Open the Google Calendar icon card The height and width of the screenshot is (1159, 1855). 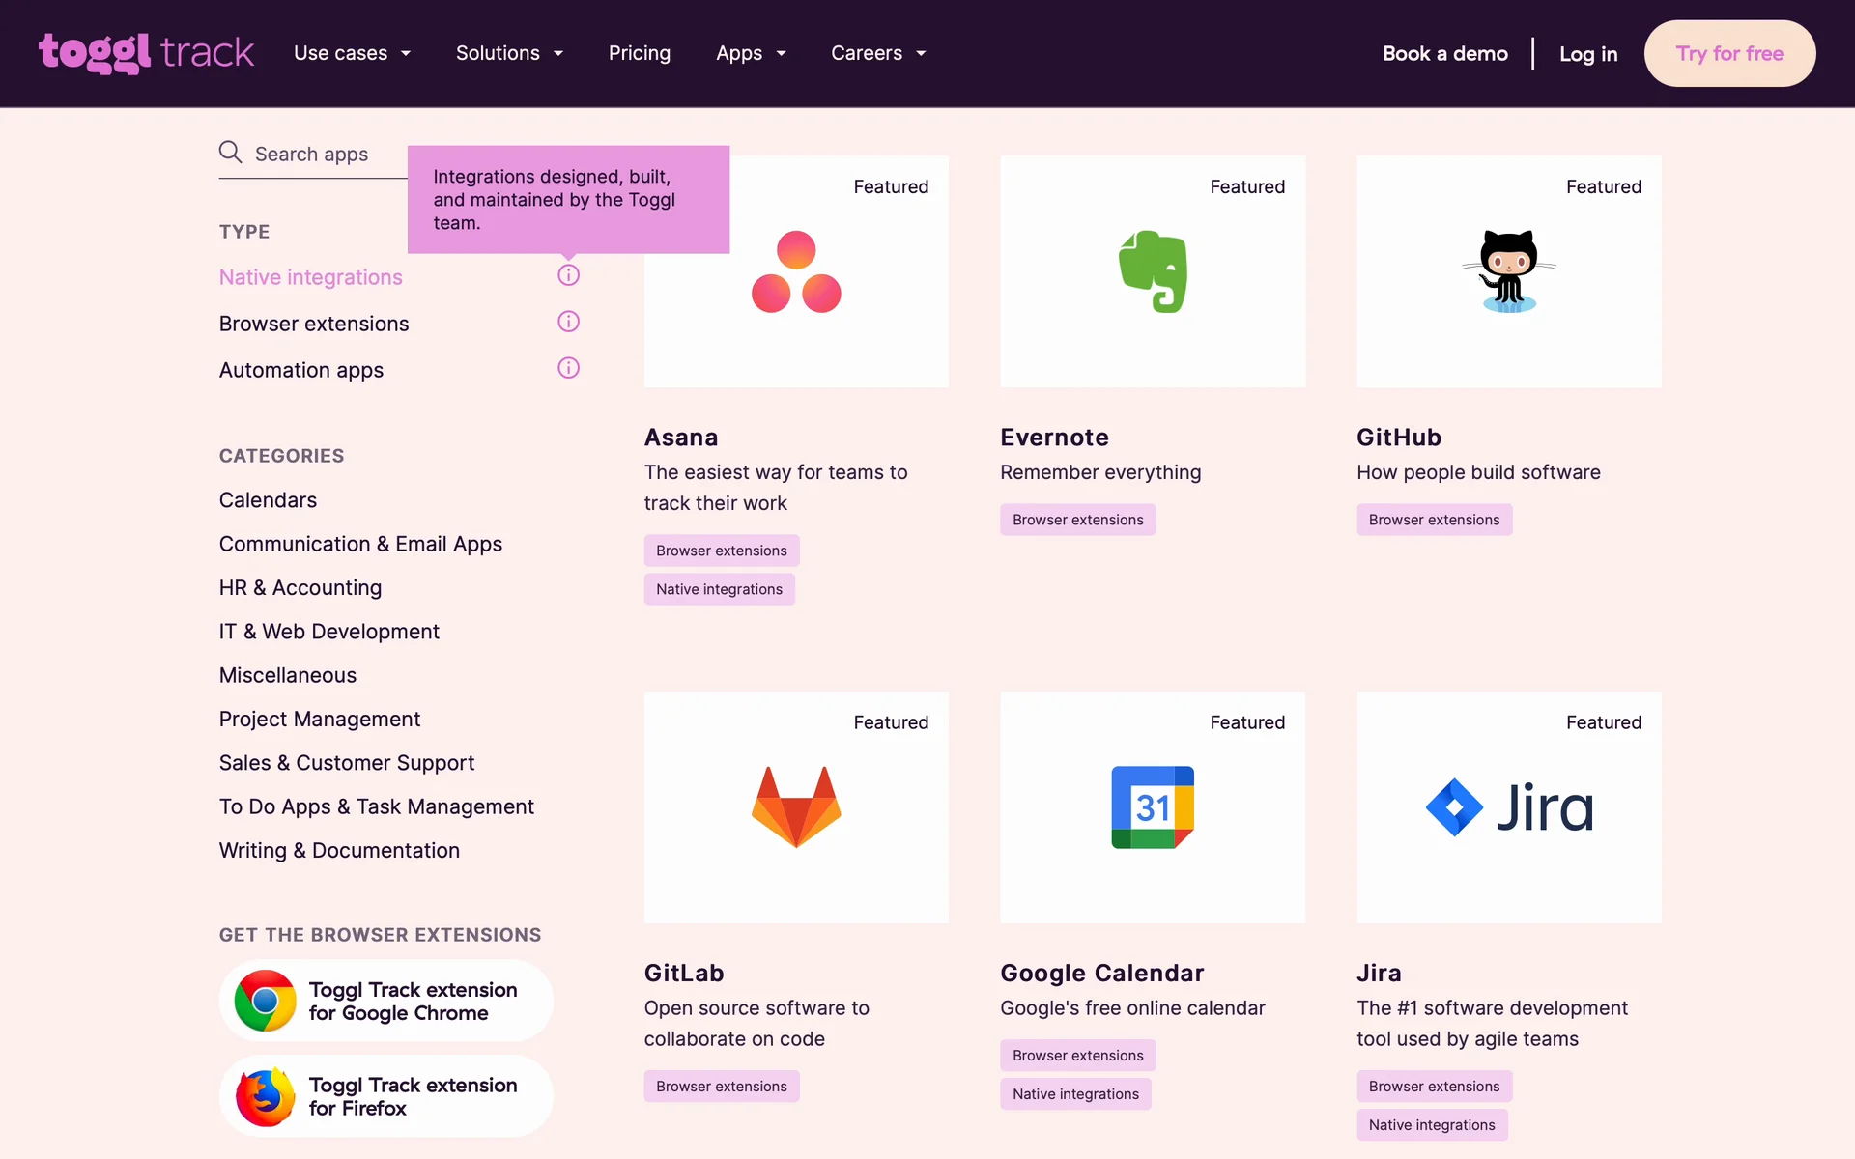pyautogui.click(x=1152, y=806)
